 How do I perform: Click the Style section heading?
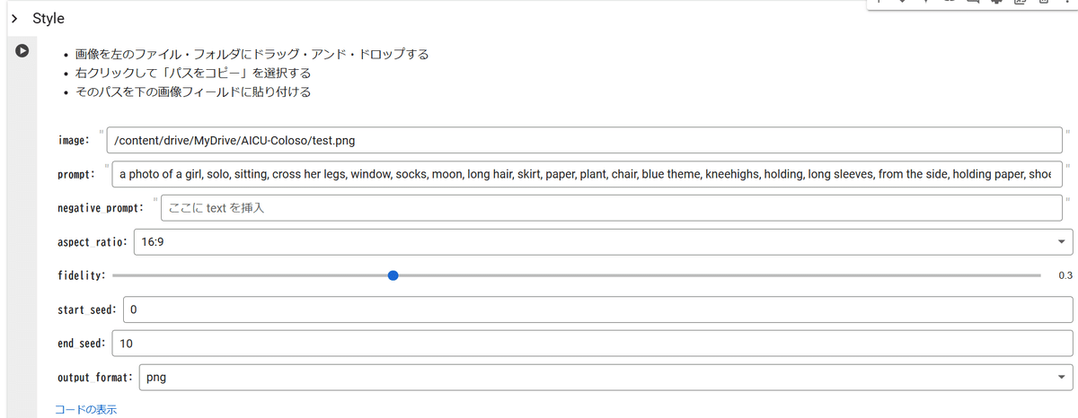point(49,18)
